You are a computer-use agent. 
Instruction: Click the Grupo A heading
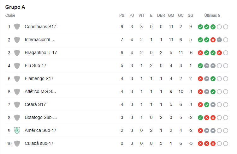[15, 7]
